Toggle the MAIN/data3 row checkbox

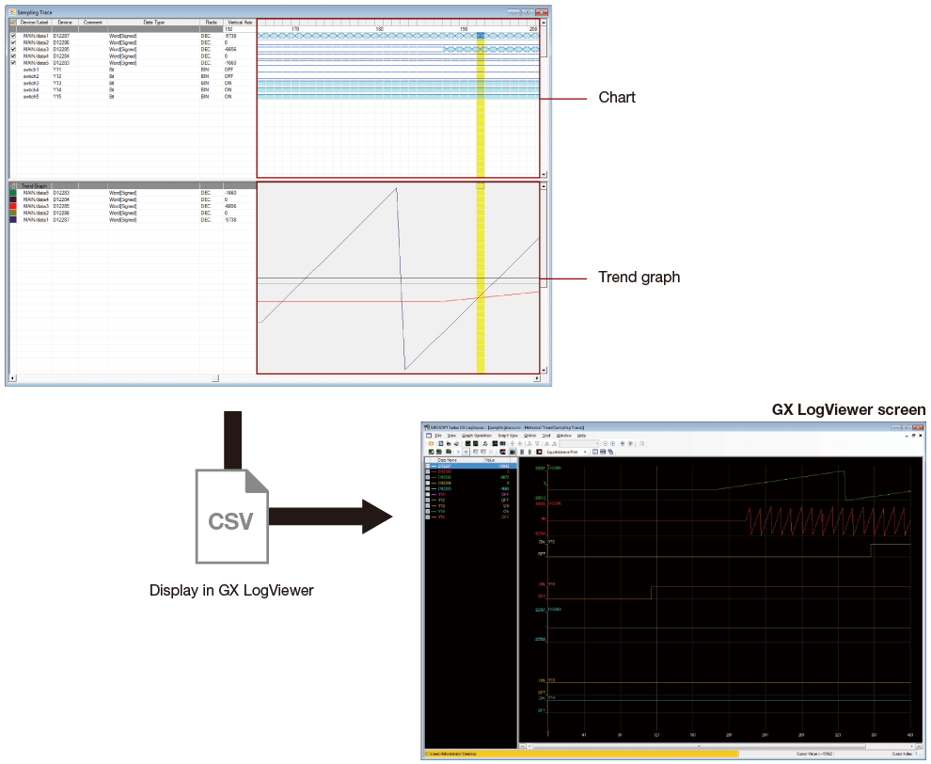click(13, 49)
